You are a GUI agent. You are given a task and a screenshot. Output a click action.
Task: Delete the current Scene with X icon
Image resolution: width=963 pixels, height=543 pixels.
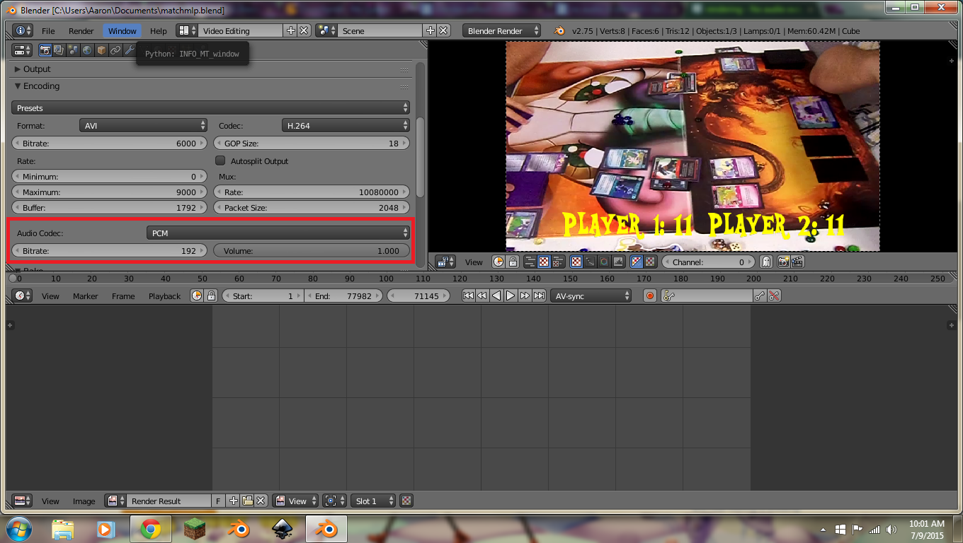coord(443,30)
